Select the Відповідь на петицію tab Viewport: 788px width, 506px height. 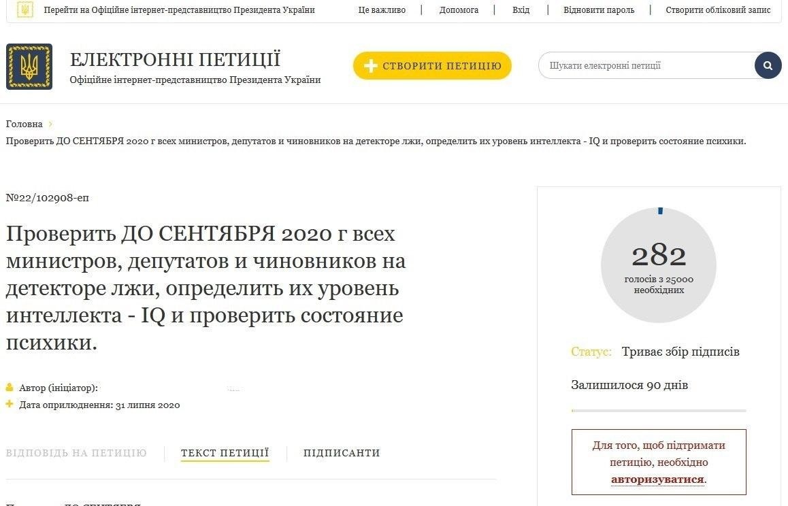click(x=76, y=453)
